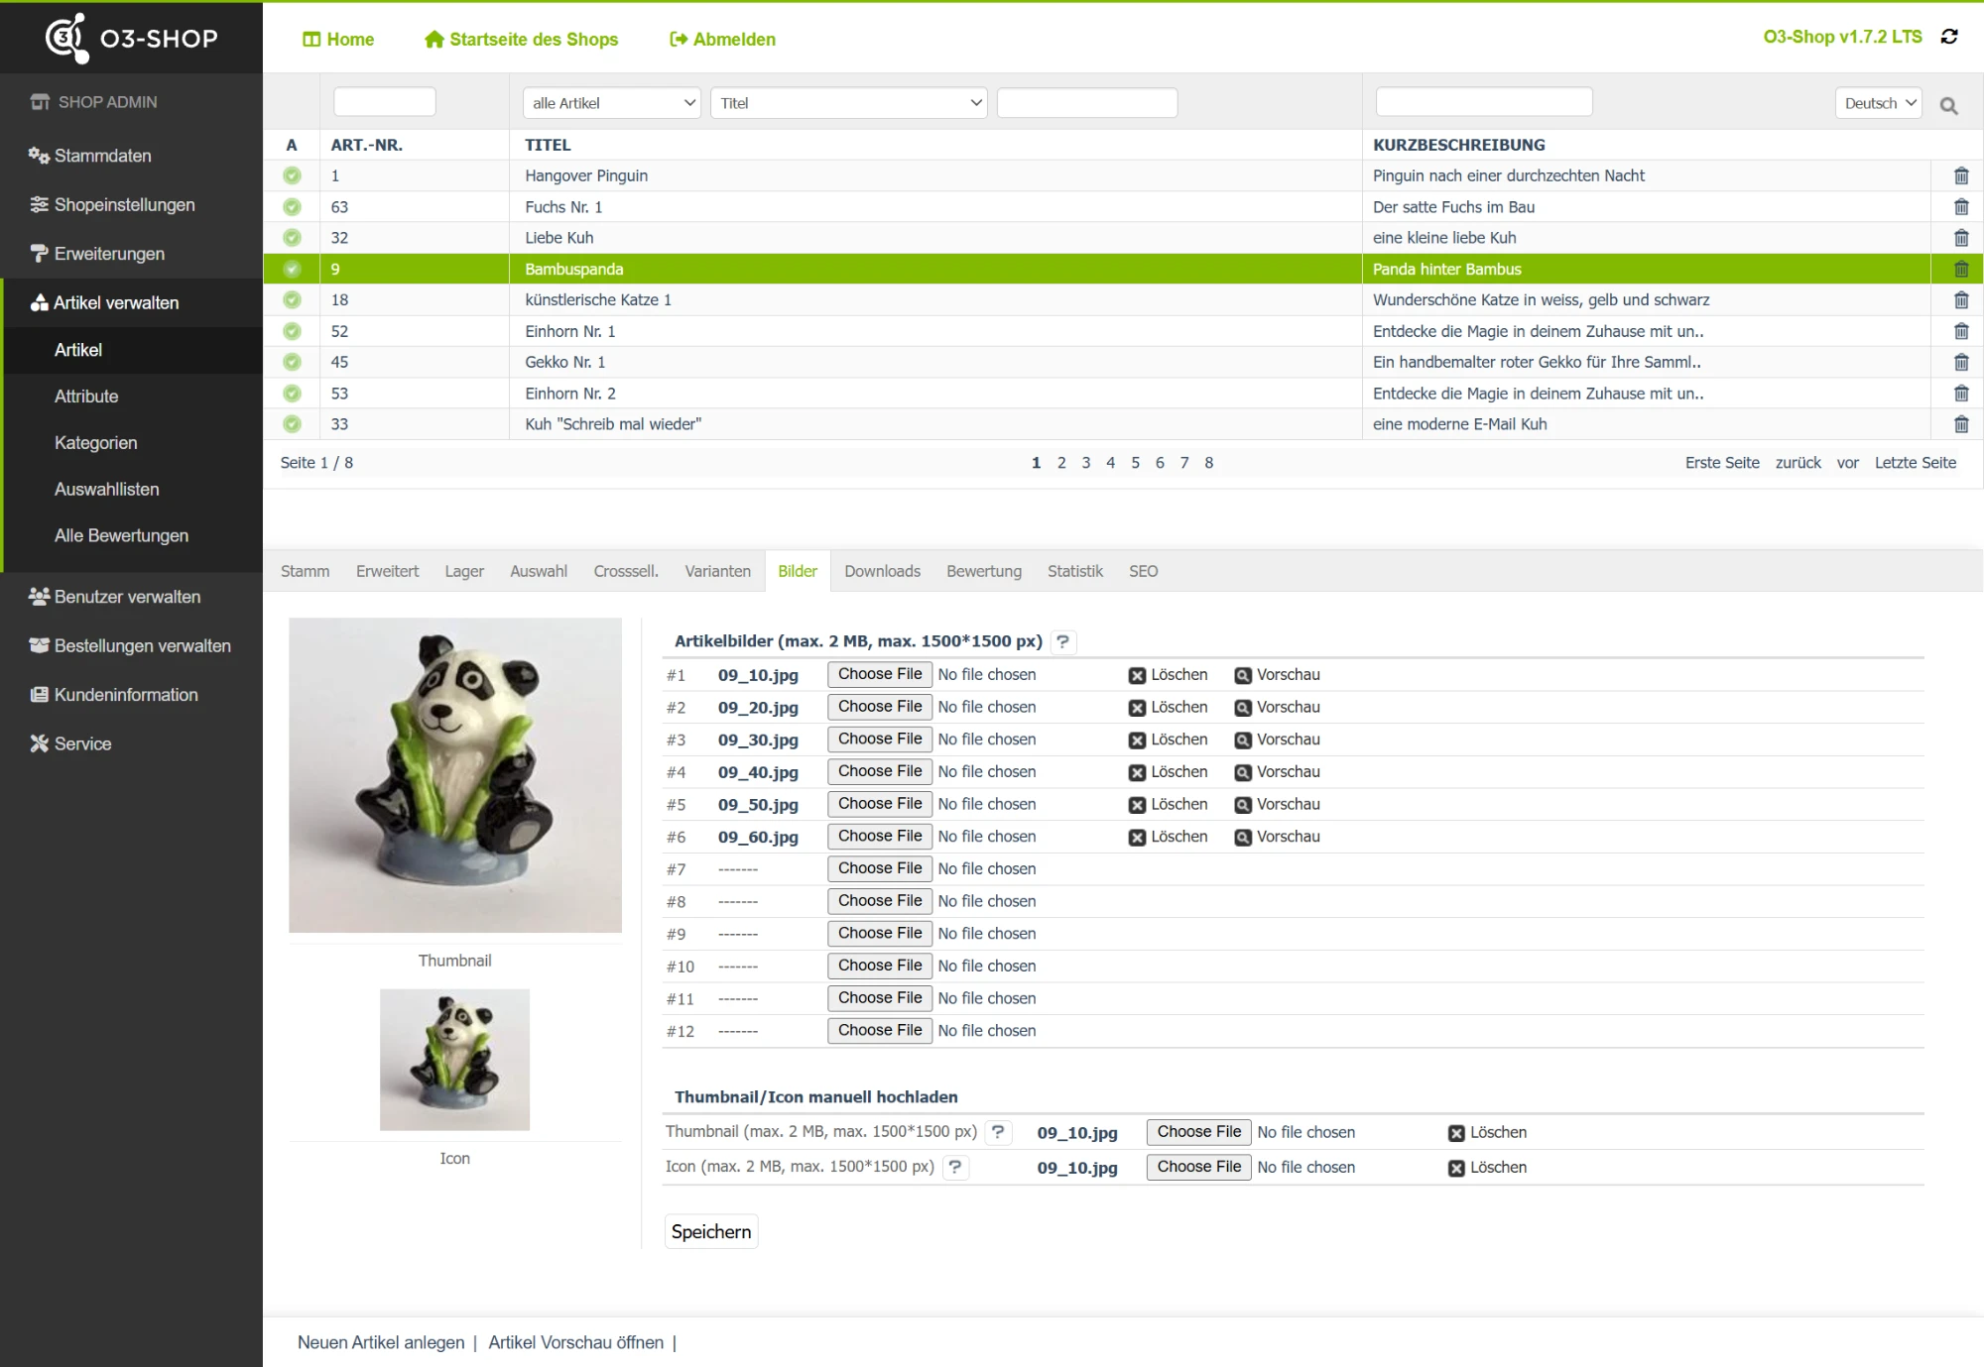This screenshot has width=1984, height=1367.
Task: Open help icon beside Thumbnail upload label
Action: [998, 1132]
